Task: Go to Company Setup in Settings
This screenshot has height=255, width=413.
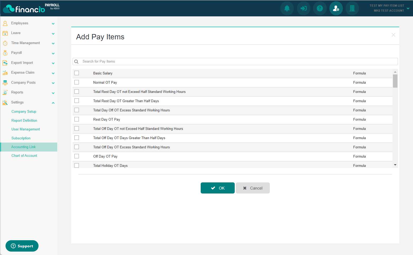Action: point(24,112)
